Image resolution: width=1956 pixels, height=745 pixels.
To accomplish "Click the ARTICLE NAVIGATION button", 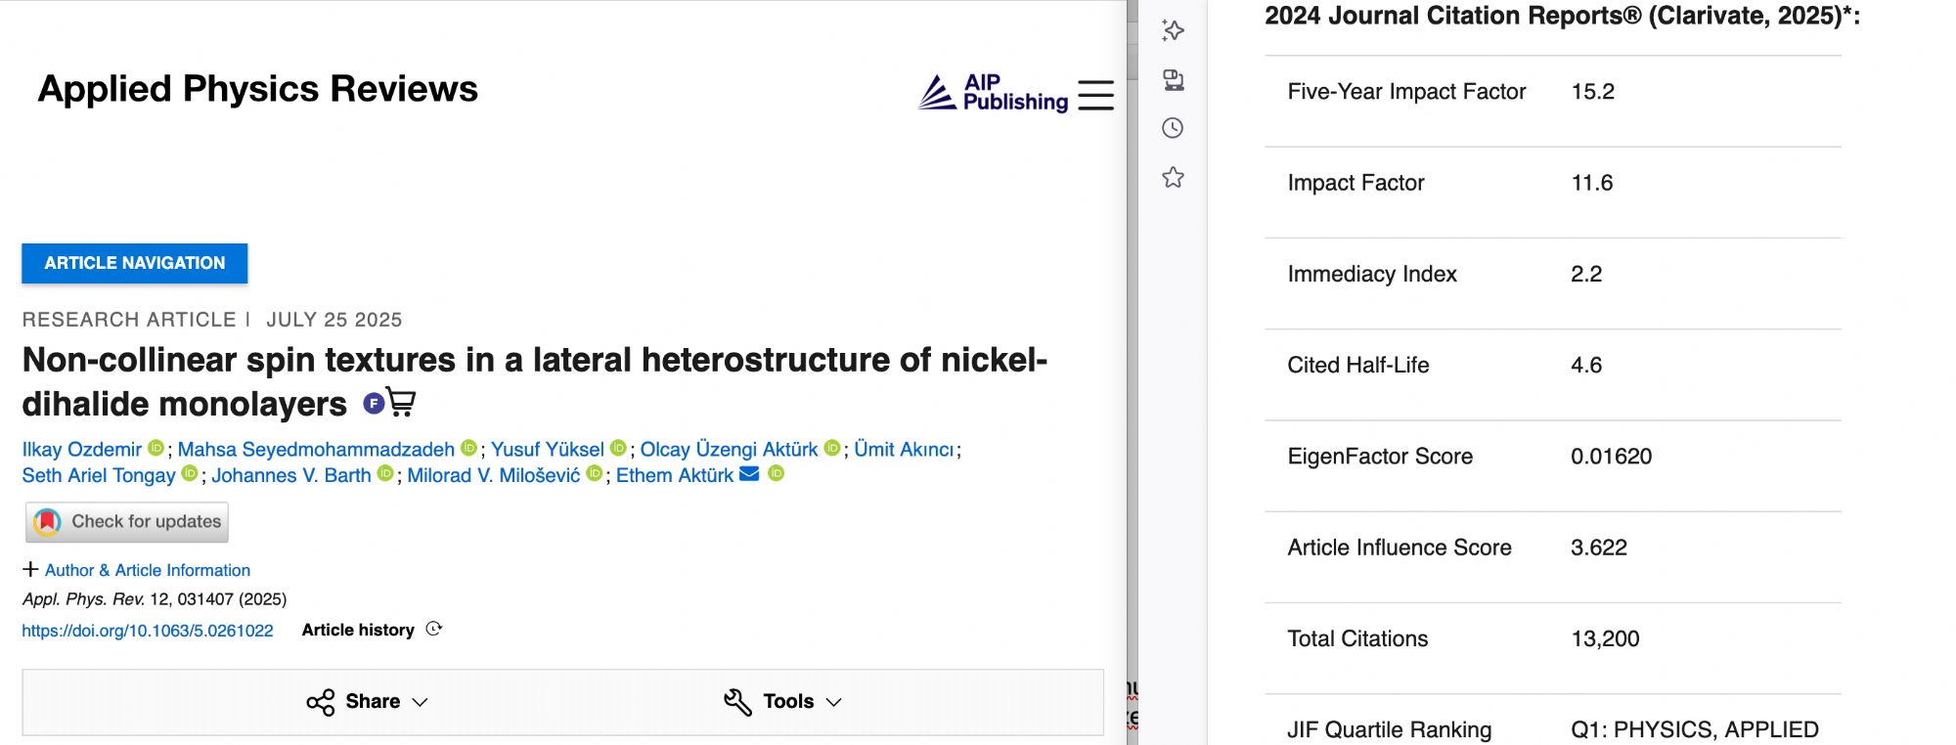I will pos(135,263).
